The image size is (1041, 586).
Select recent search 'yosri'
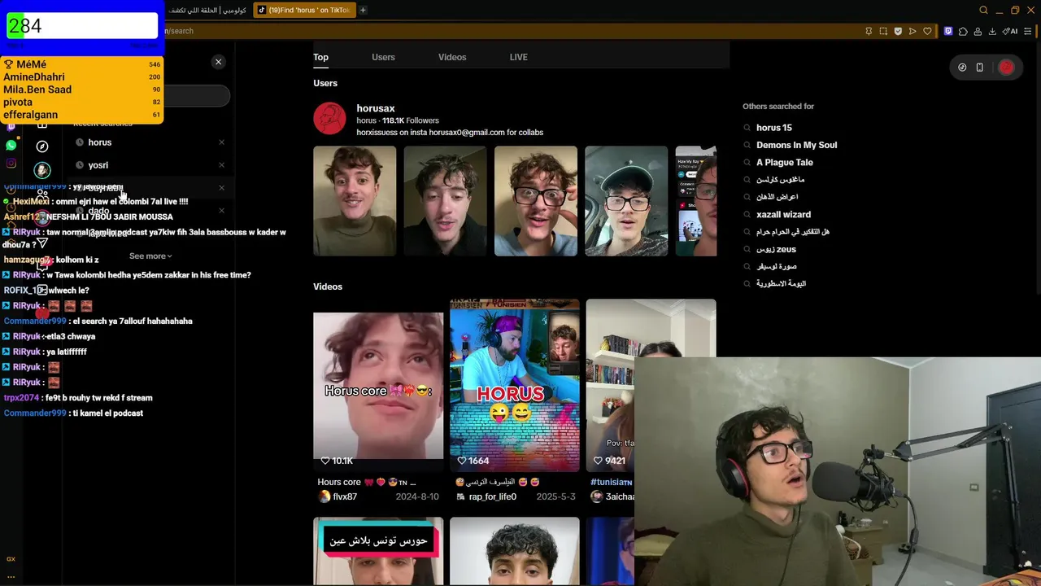tap(98, 165)
